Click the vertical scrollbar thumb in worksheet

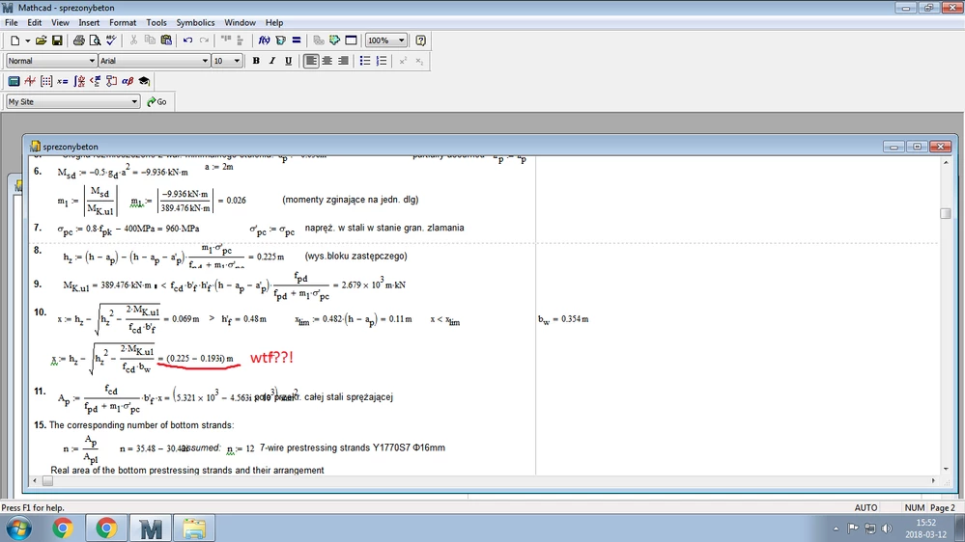(946, 213)
